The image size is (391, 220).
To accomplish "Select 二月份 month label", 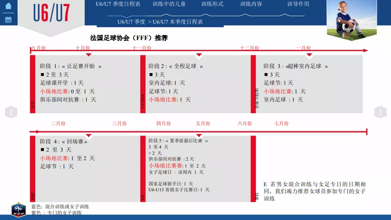I will (58, 123).
